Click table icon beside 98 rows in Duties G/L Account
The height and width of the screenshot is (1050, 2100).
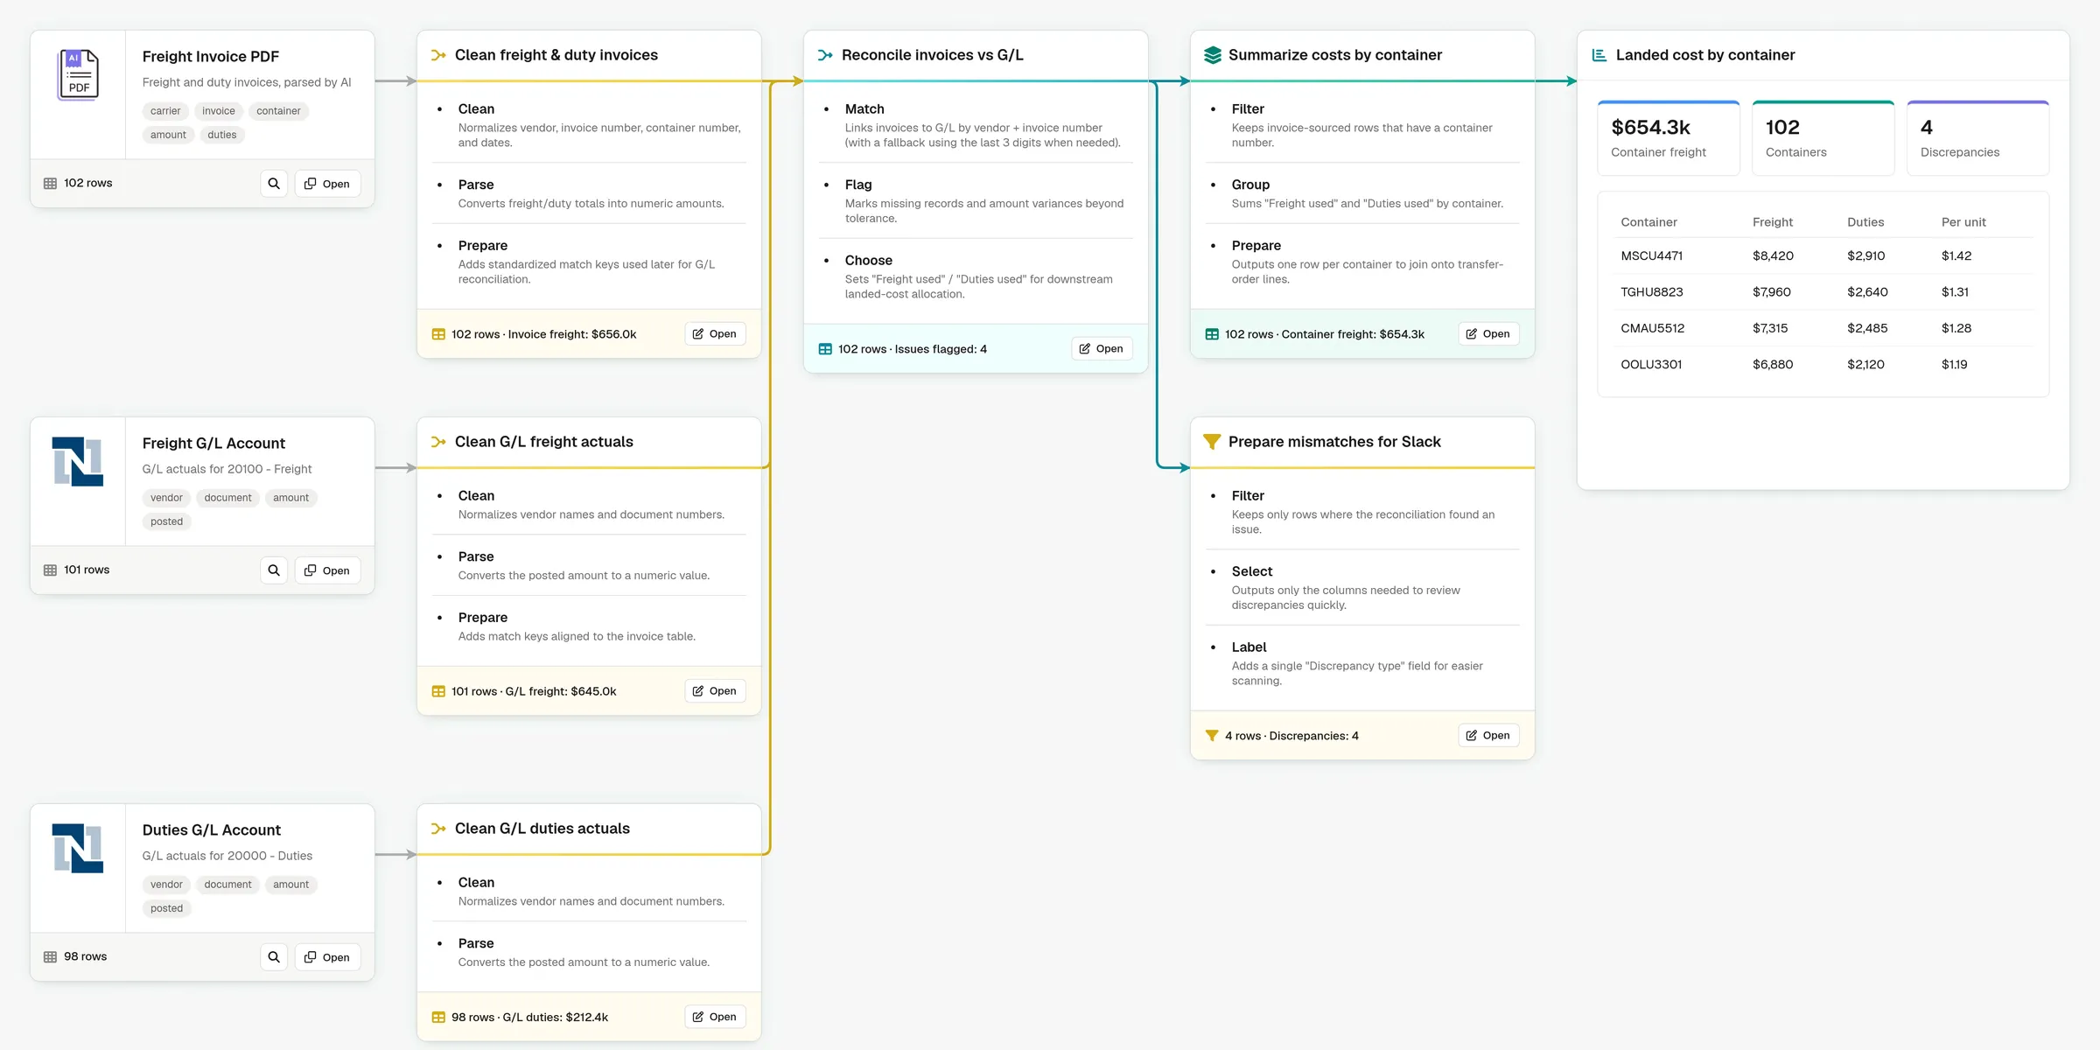(50, 957)
